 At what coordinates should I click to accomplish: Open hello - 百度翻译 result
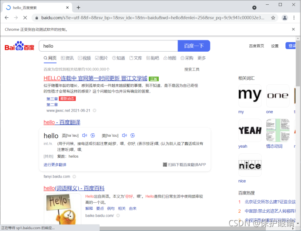click(62, 122)
